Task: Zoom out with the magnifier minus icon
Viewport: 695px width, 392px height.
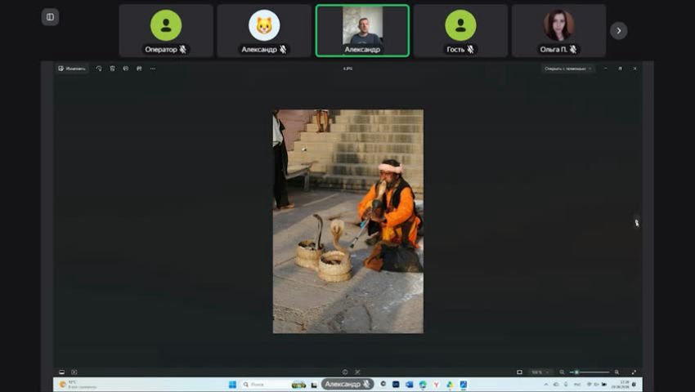Action: pyautogui.click(x=562, y=372)
